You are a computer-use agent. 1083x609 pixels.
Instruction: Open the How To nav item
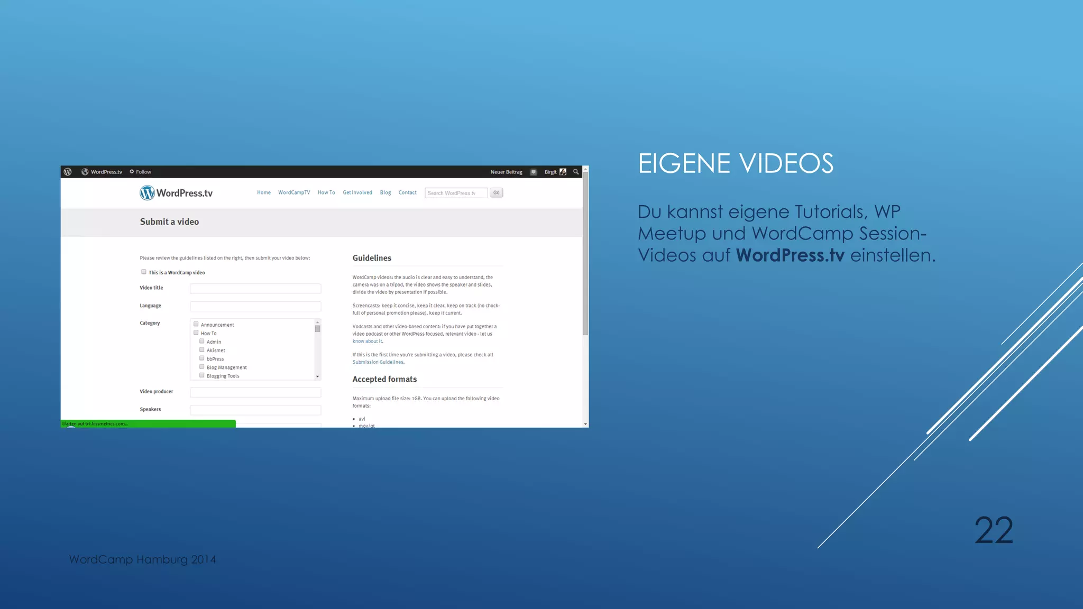click(x=326, y=192)
